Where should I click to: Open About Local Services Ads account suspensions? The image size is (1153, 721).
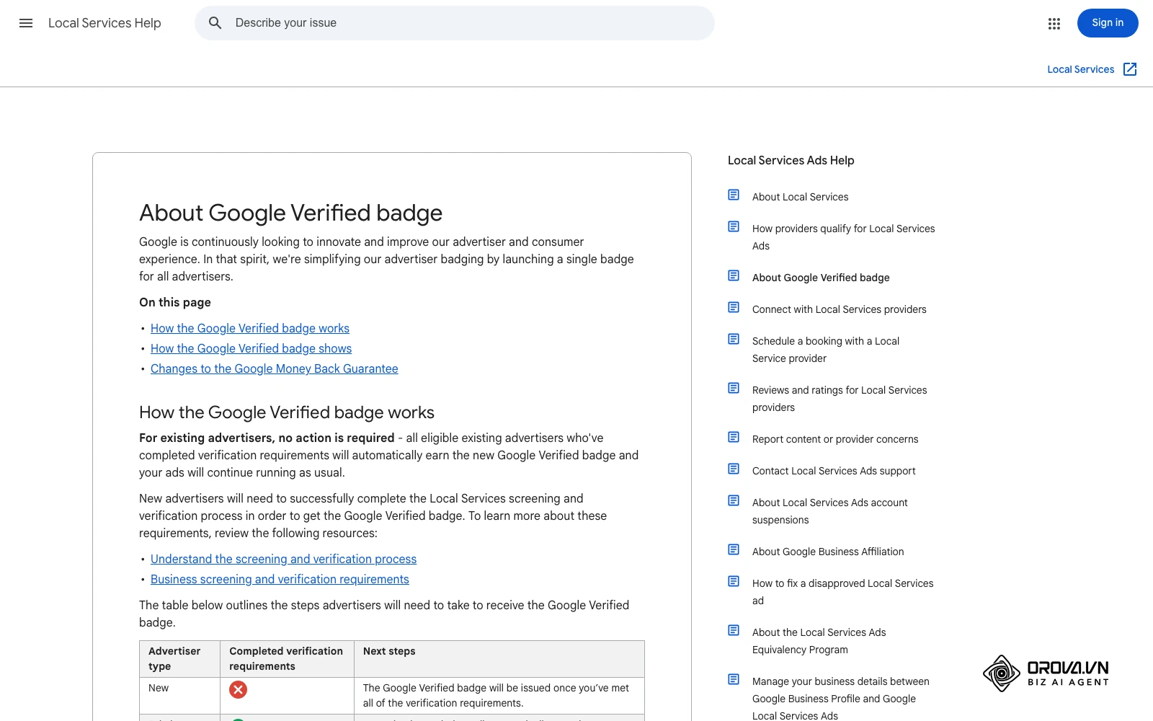pyautogui.click(x=830, y=511)
